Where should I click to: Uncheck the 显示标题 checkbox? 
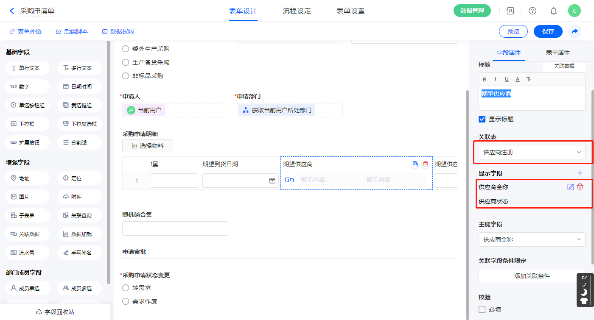[482, 119]
